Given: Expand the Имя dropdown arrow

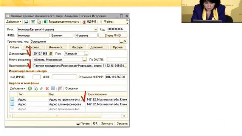Looking at the screenshot, I should [x=96, y=29].
